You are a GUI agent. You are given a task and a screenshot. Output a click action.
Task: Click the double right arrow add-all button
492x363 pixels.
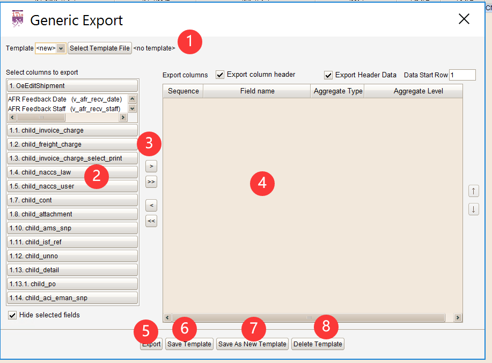point(151,182)
